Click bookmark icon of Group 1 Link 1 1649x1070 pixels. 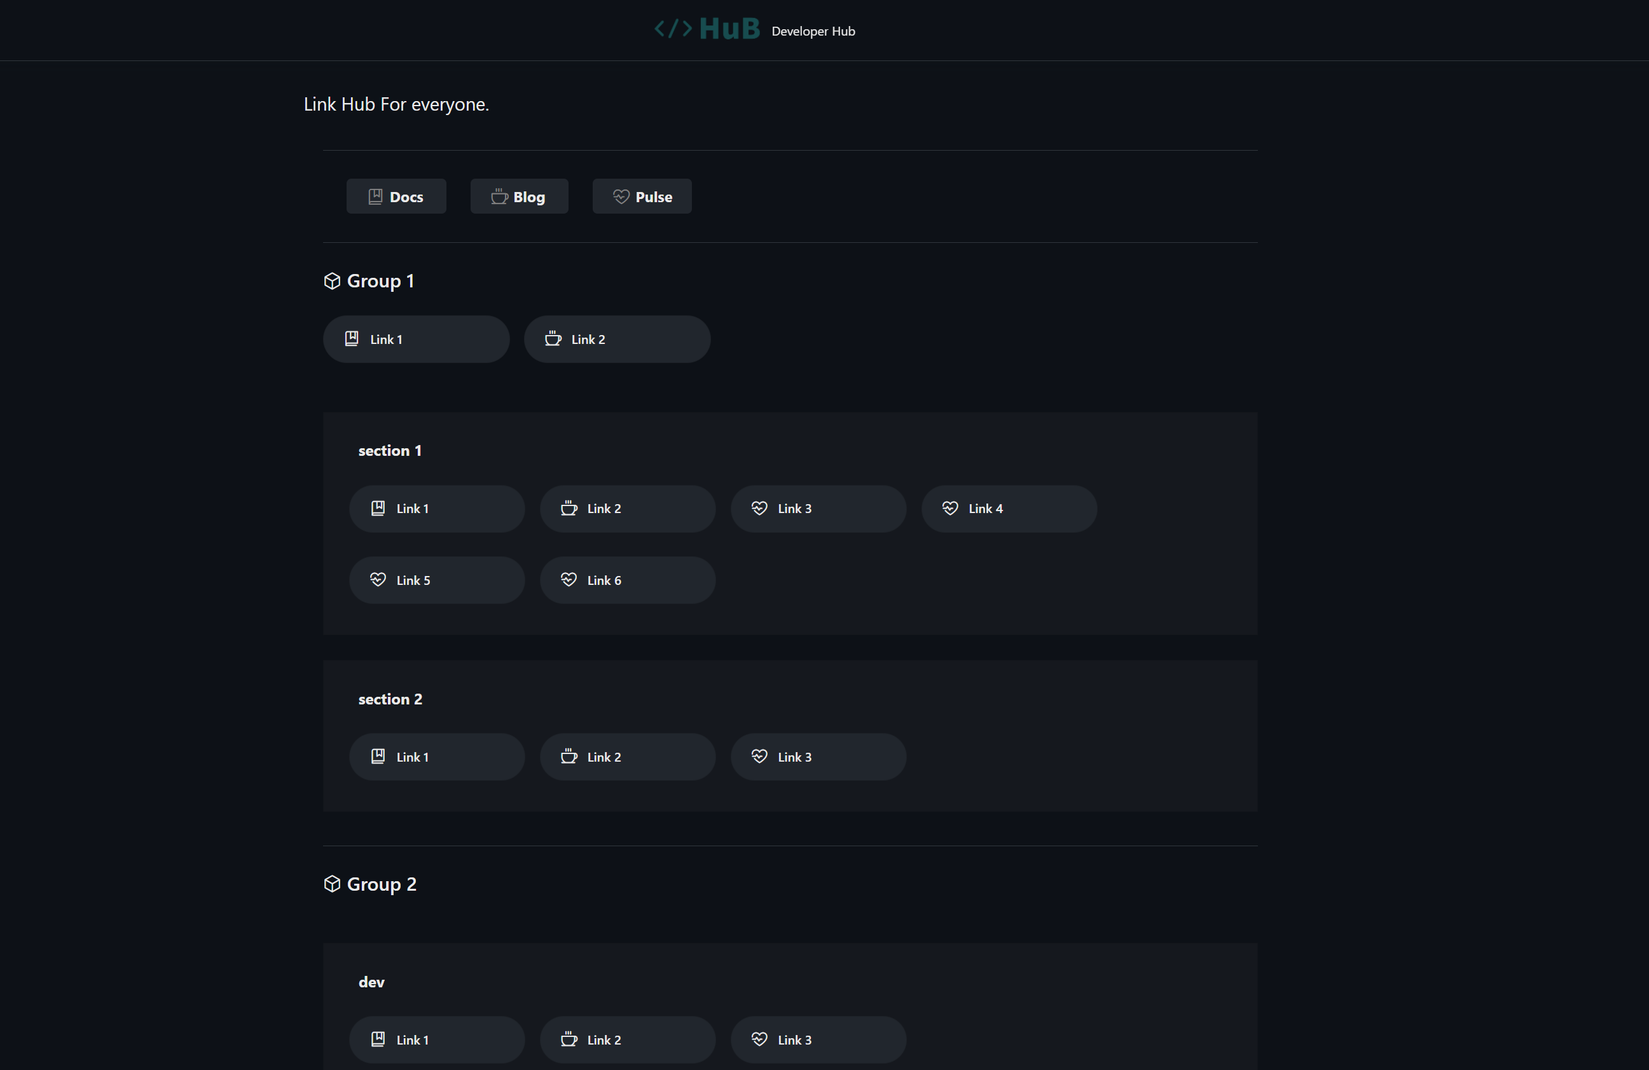pos(352,339)
